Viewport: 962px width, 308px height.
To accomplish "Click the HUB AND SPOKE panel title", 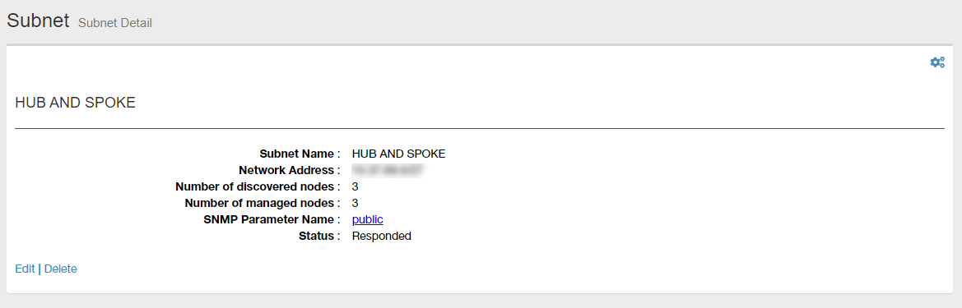I will (x=75, y=103).
